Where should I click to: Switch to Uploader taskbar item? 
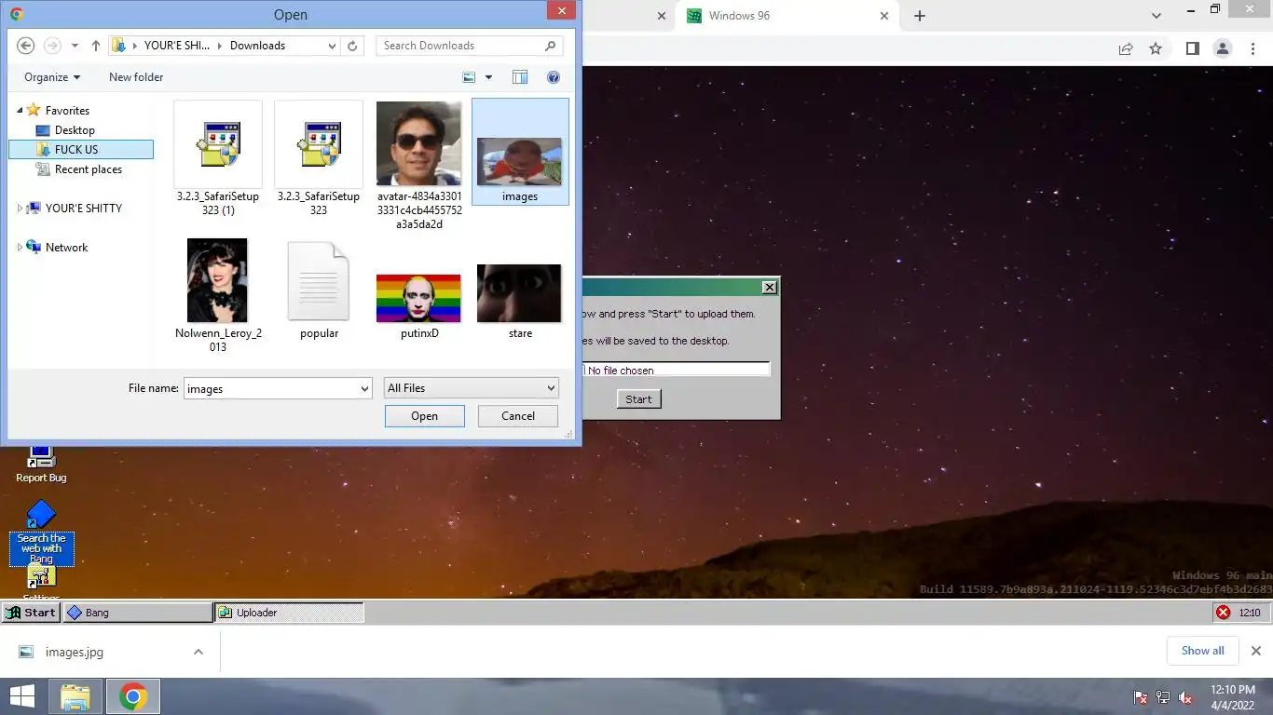point(289,613)
